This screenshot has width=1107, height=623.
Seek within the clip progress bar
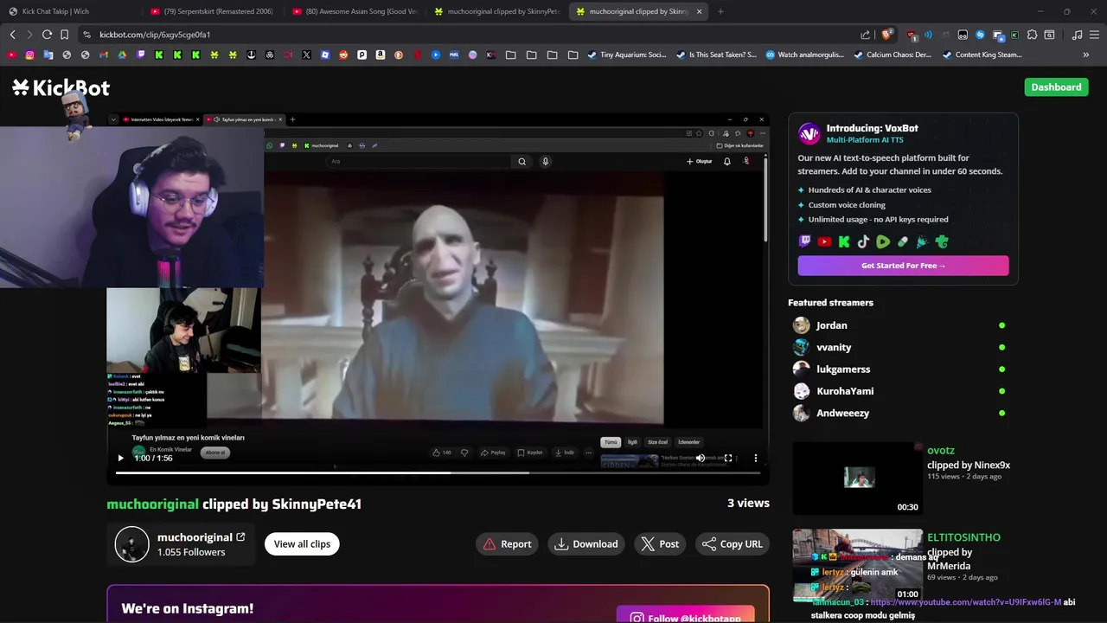(438, 472)
